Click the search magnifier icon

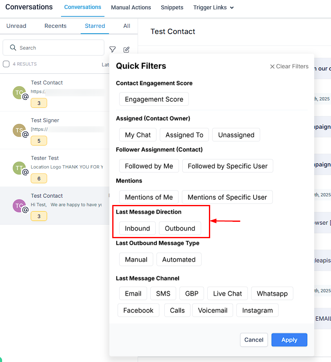[x=13, y=48]
